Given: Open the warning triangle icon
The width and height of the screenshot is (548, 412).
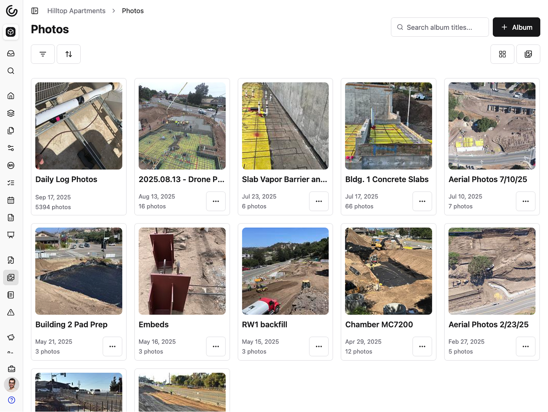Looking at the screenshot, I should pos(11,312).
